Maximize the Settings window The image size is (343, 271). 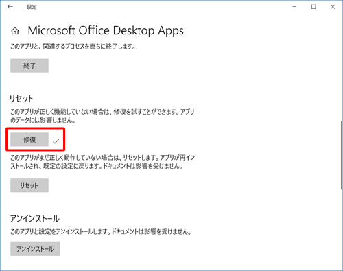tap(314, 7)
